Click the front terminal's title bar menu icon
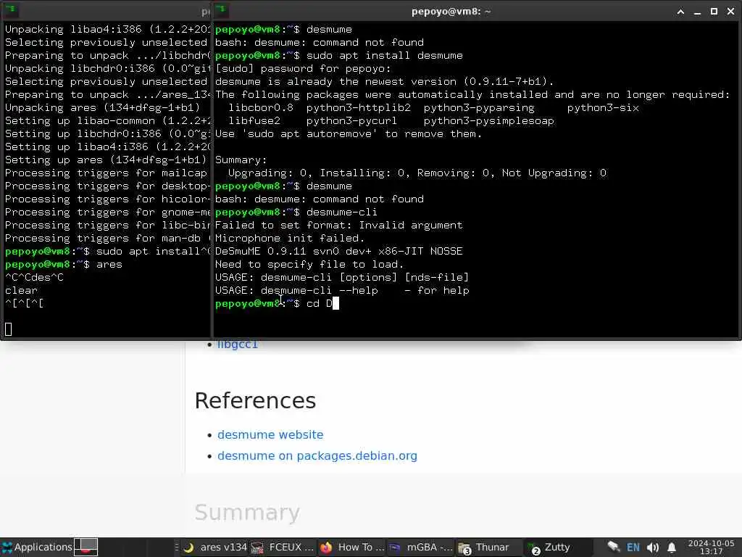The height and width of the screenshot is (557, 742). (x=222, y=10)
